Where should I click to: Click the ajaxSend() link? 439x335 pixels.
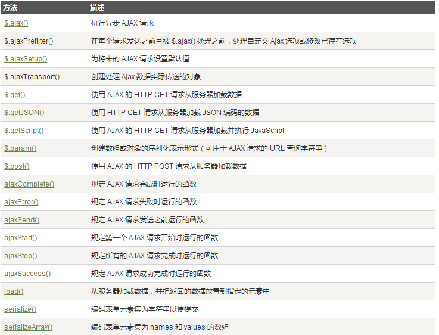coord(22,220)
